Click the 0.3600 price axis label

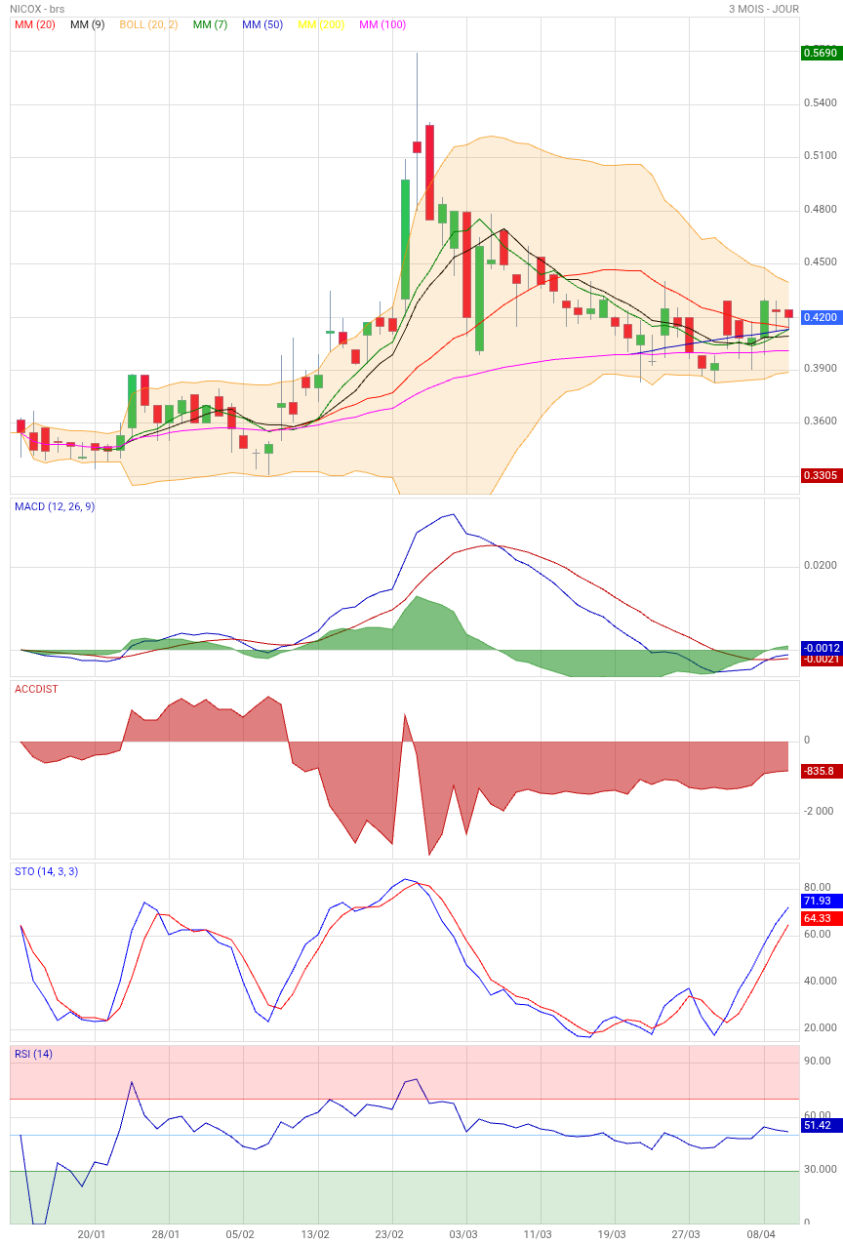pyautogui.click(x=822, y=421)
